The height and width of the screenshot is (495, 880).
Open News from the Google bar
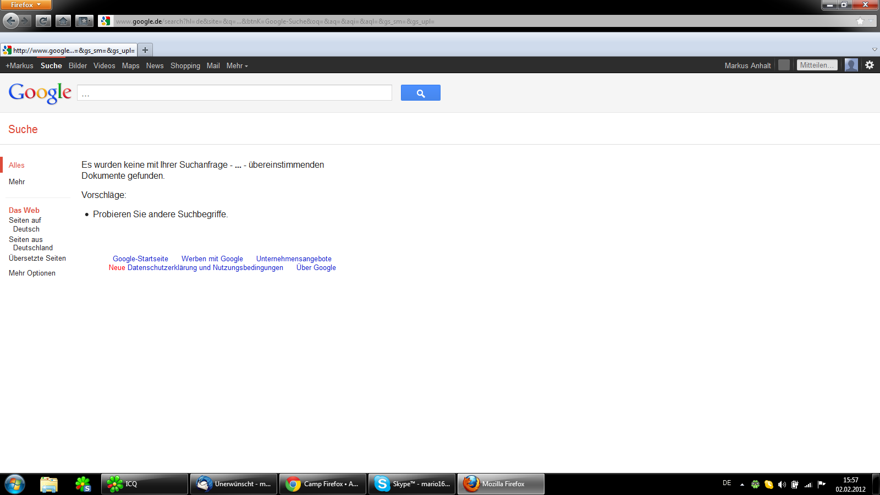click(x=155, y=65)
